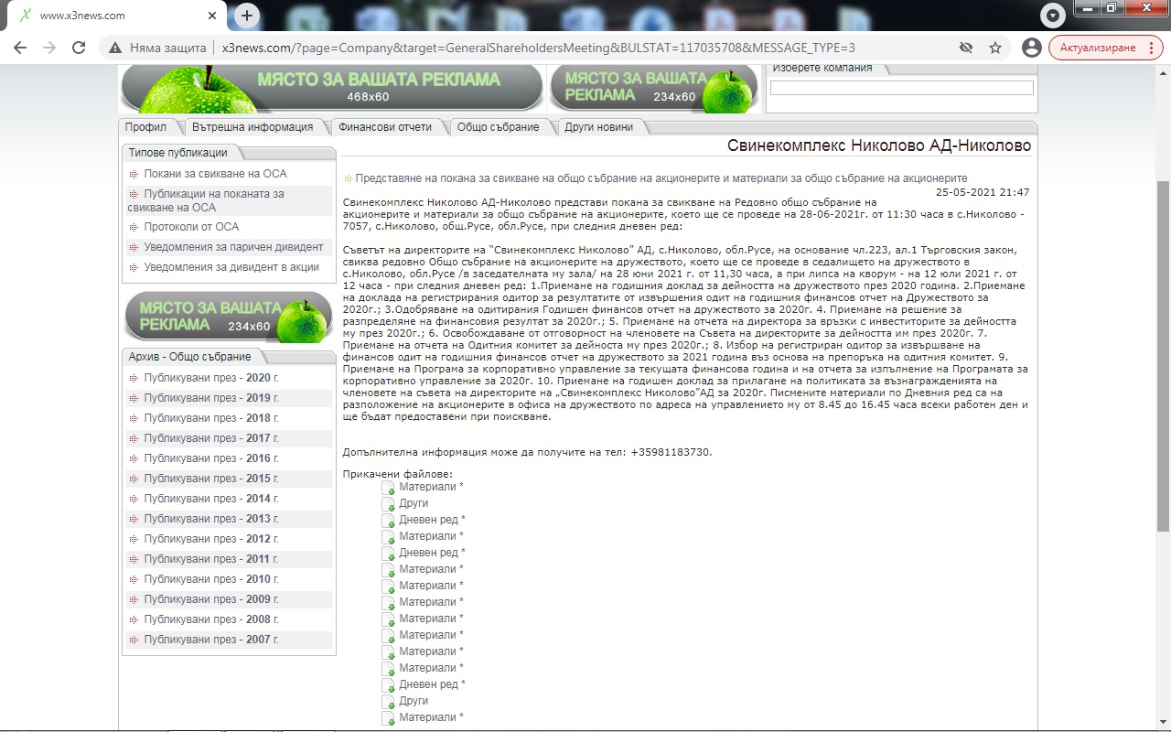Bookmark page using star icon
1171x732 pixels.
[995, 48]
